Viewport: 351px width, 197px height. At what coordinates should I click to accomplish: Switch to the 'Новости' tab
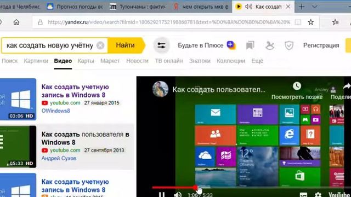coord(137,61)
